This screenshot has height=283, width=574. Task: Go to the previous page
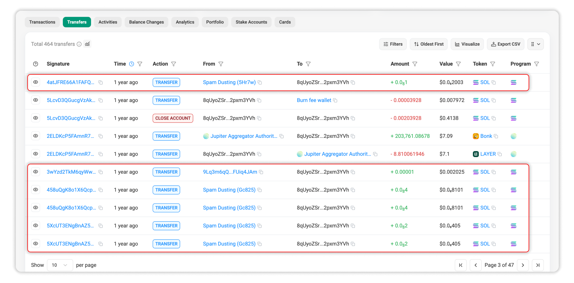click(x=476, y=265)
